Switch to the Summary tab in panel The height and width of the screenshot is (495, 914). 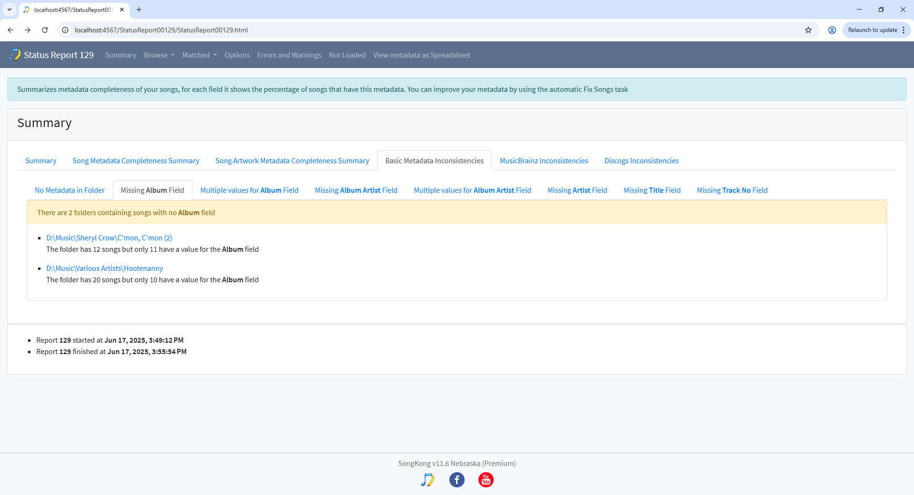41,161
